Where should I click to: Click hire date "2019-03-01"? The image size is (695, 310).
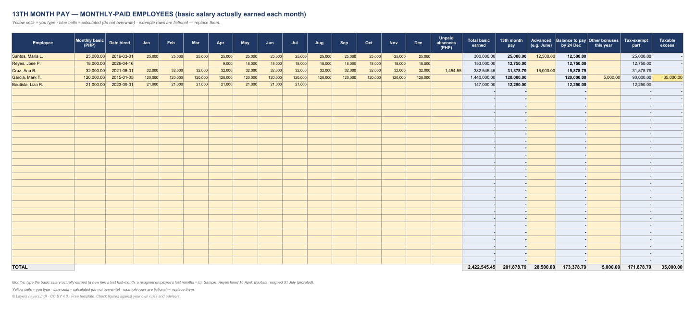(120, 56)
